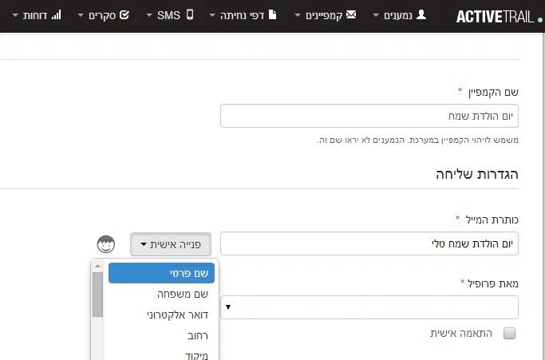Choose שם משפחה from the list
The height and width of the screenshot is (360, 545).
[x=161, y=294]
